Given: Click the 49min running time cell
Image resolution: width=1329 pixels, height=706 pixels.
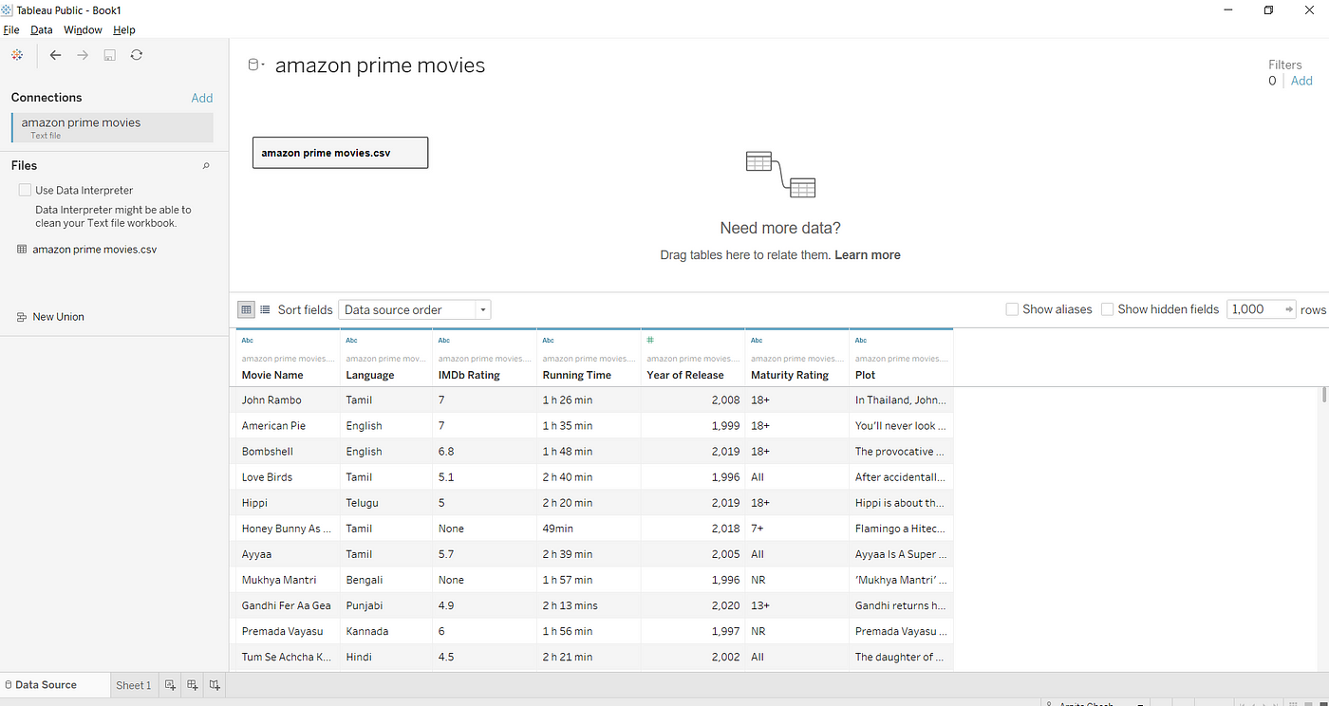Looking at the screenshot, I should coord(589,529).
